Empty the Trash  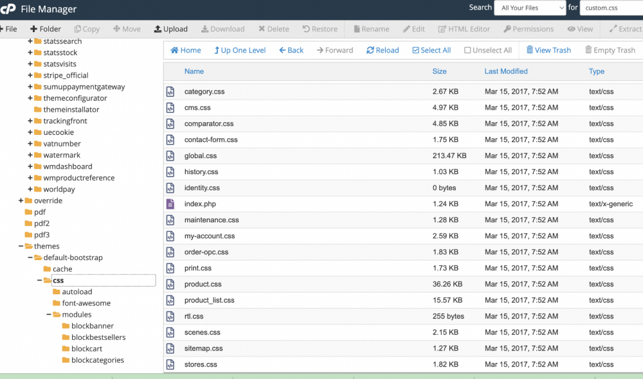[610, 49]
